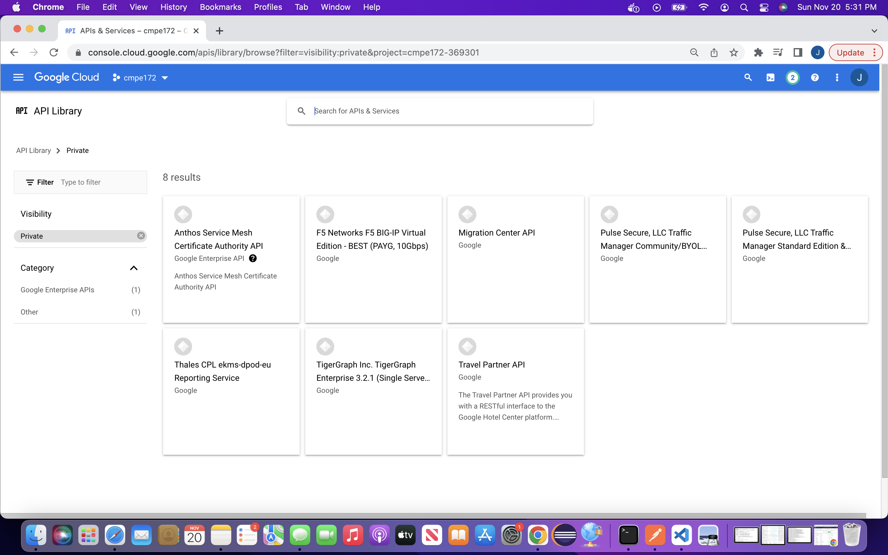888x555 pixels.
Task: Expand the Chrome tab search arrow
Action: point(874,31)
